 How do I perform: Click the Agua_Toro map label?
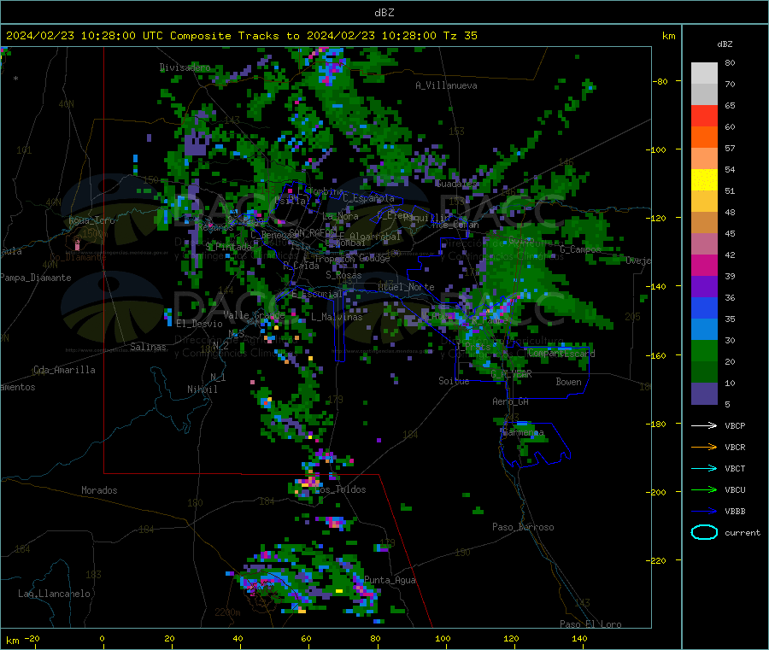coord(91,220)
